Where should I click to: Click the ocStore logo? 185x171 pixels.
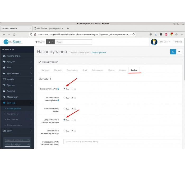pyautogui.click(x=12, y=42)
